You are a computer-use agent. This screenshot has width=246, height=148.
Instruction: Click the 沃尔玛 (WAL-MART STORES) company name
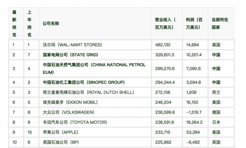coord(72,45)
